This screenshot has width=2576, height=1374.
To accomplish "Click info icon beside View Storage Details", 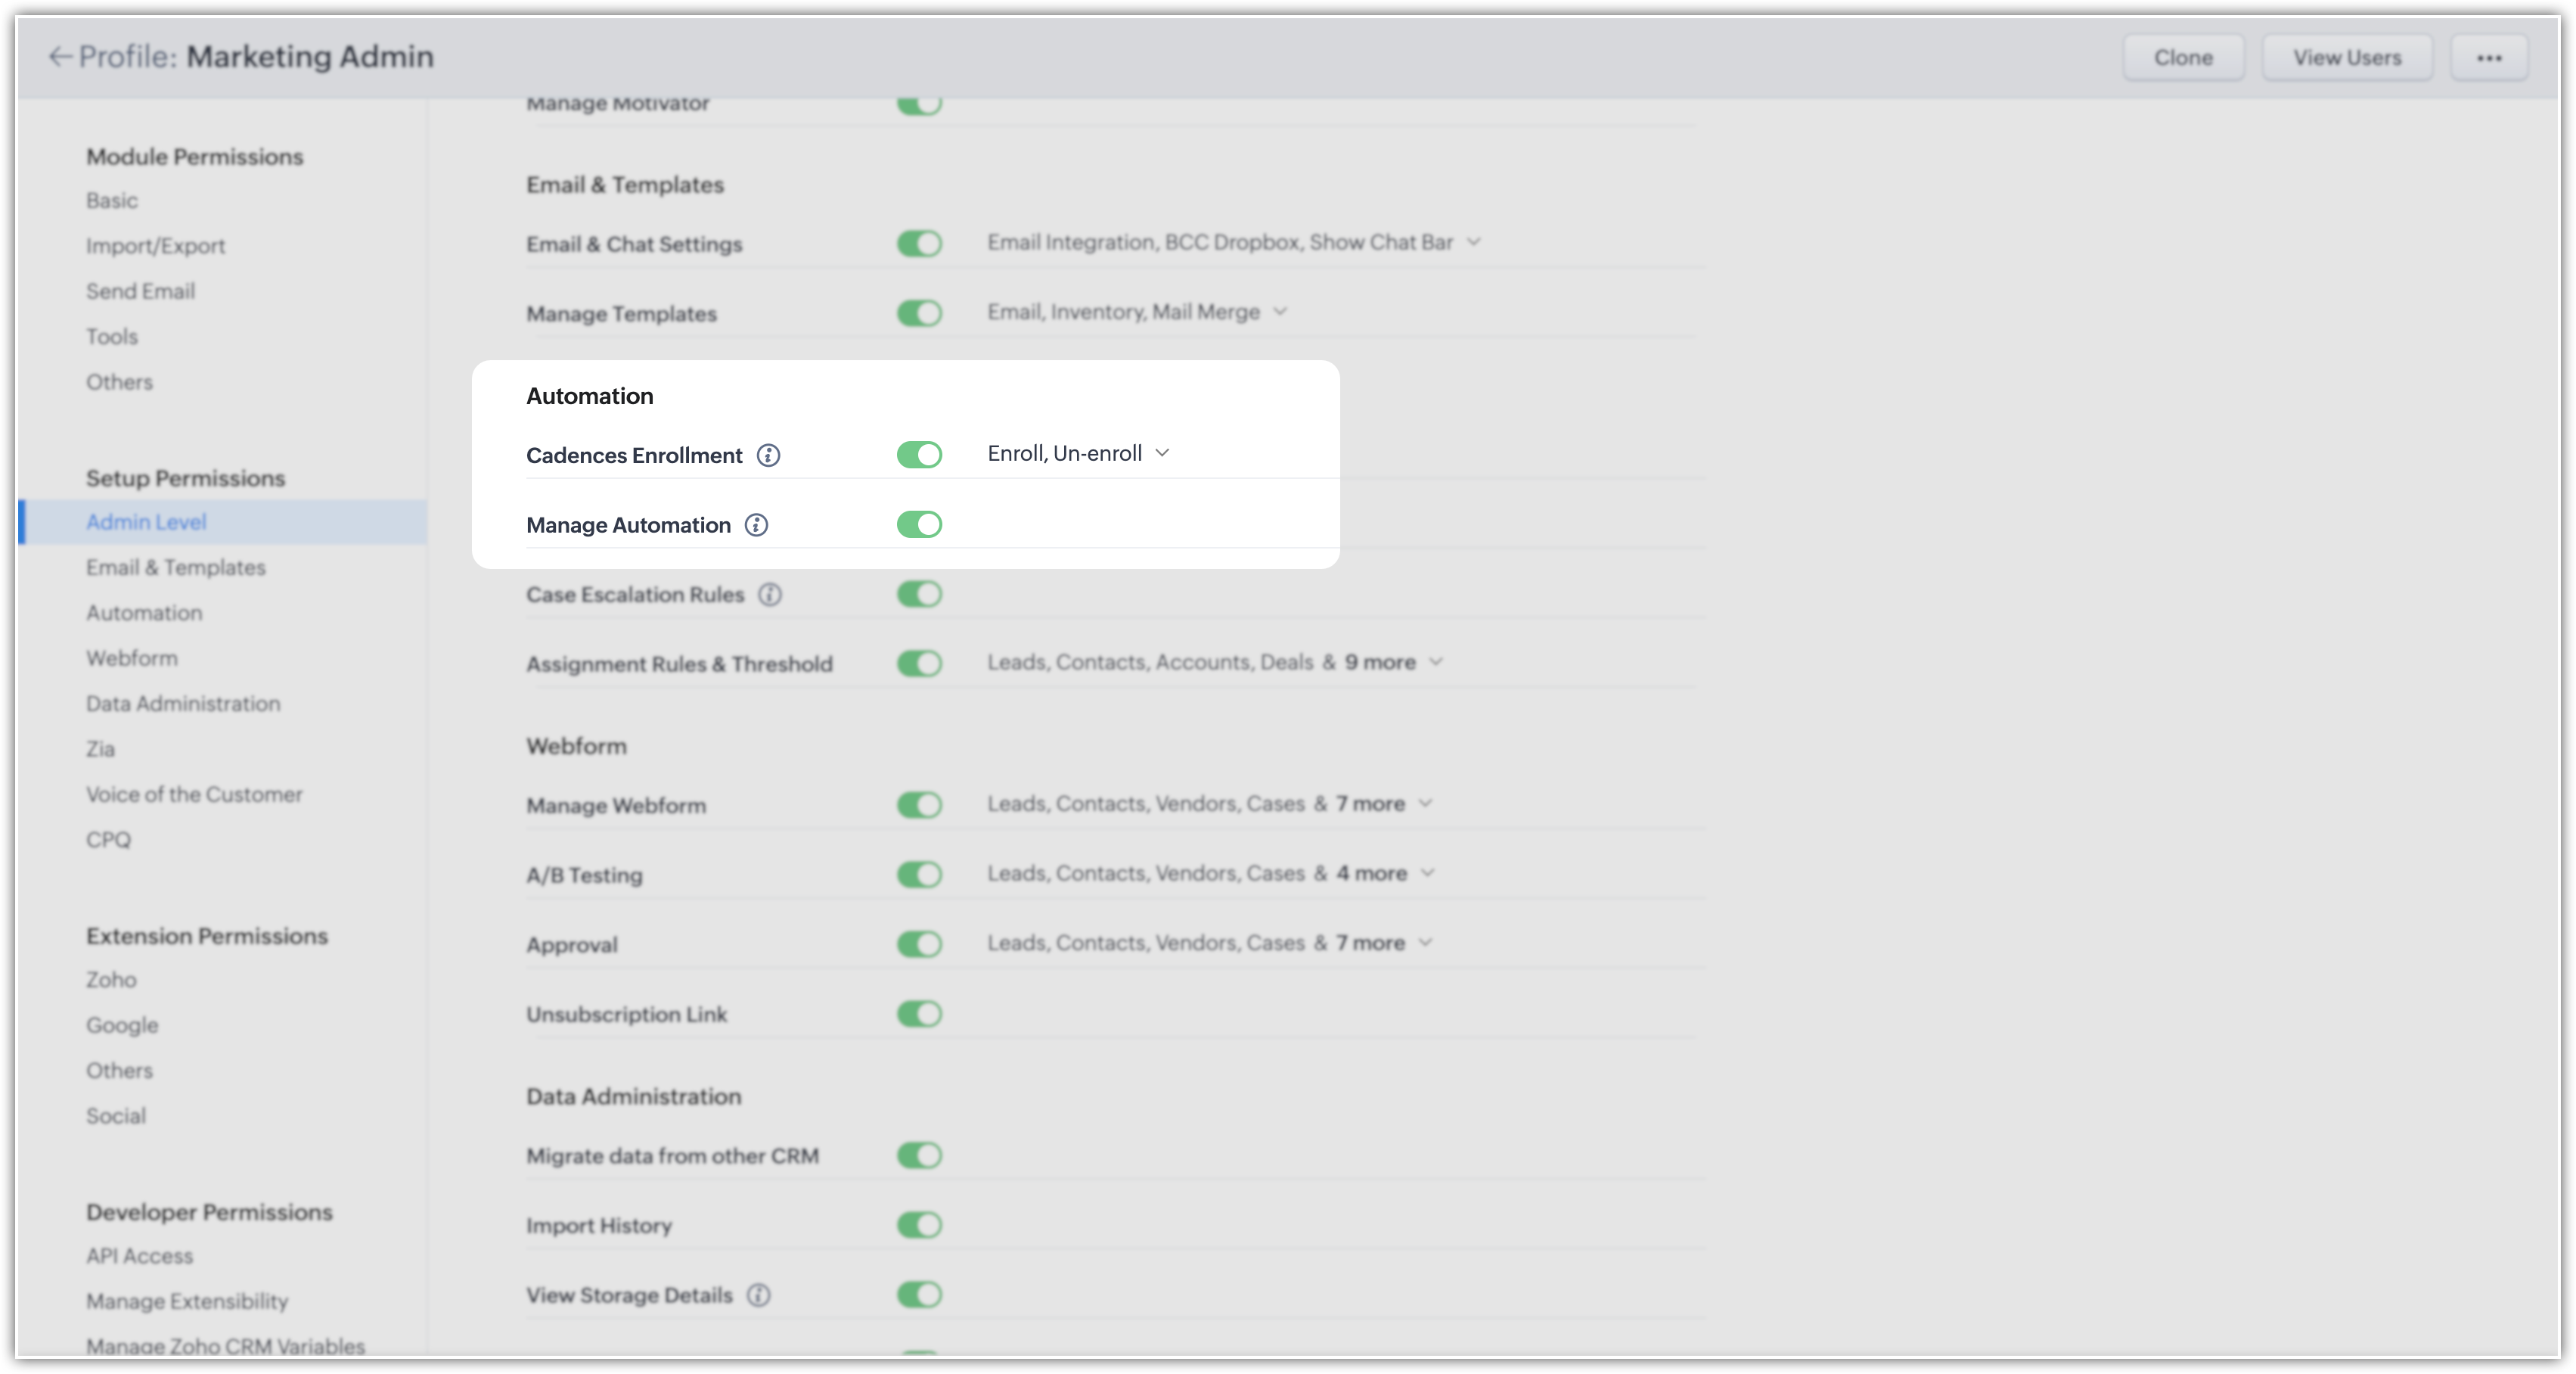I will pyautogui.click(x=758, y=1295).
